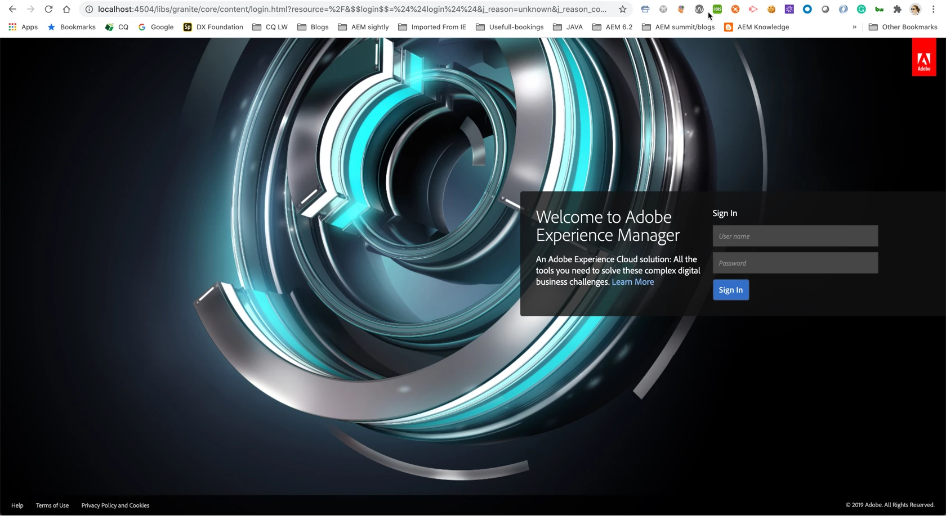Click the blue ring extension icon
The height and width of the screenshot is (520, 946).
click(807, 9)
